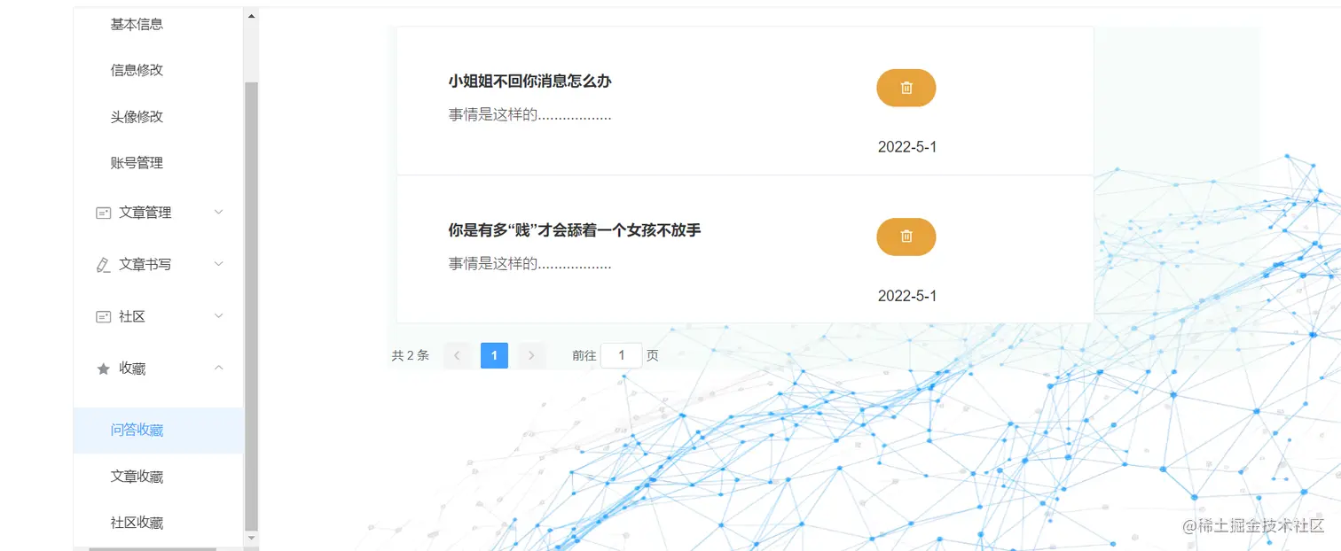Select 社区收藏 in the sidebar
Image resolution: width=1341 pixels, height=551 pixels.
point(136,522)
